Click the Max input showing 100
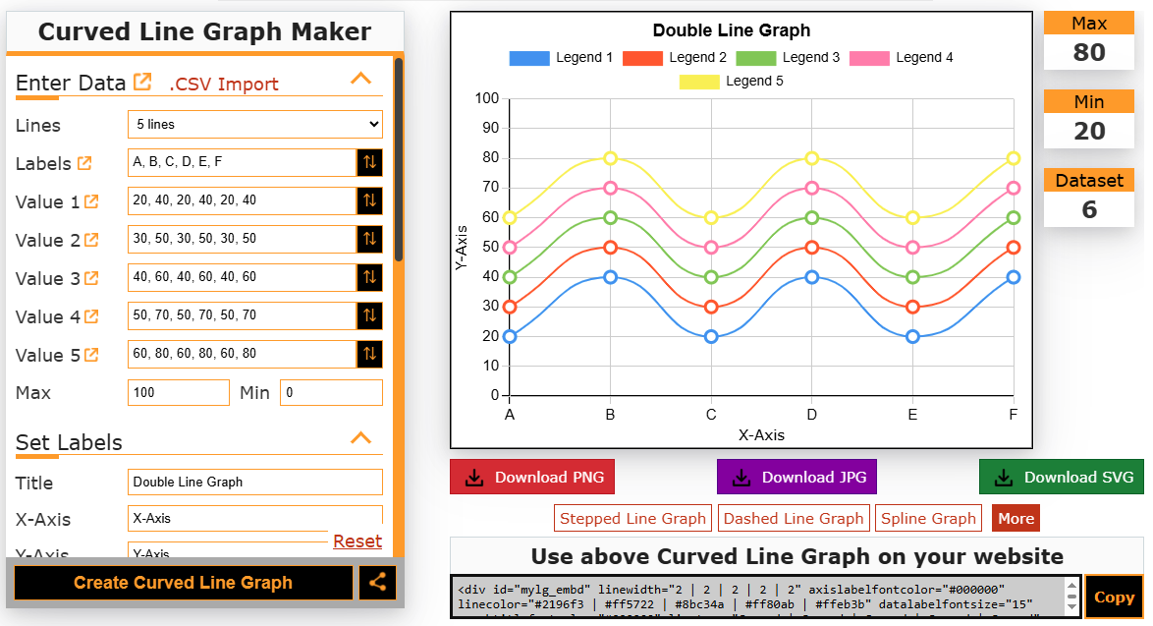The width and height of the screenshot is (1153, 626). [x=179, y=392]
